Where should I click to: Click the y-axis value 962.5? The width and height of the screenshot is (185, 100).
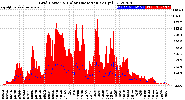[178, 22]
